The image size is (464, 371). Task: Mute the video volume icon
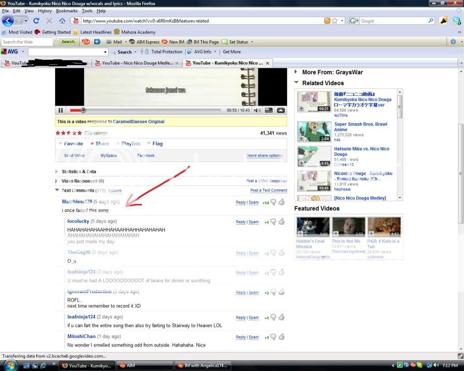pyautogui.click(x=257, y=110)
